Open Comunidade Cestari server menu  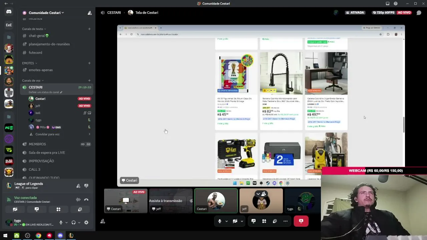[x=46, y=13]
